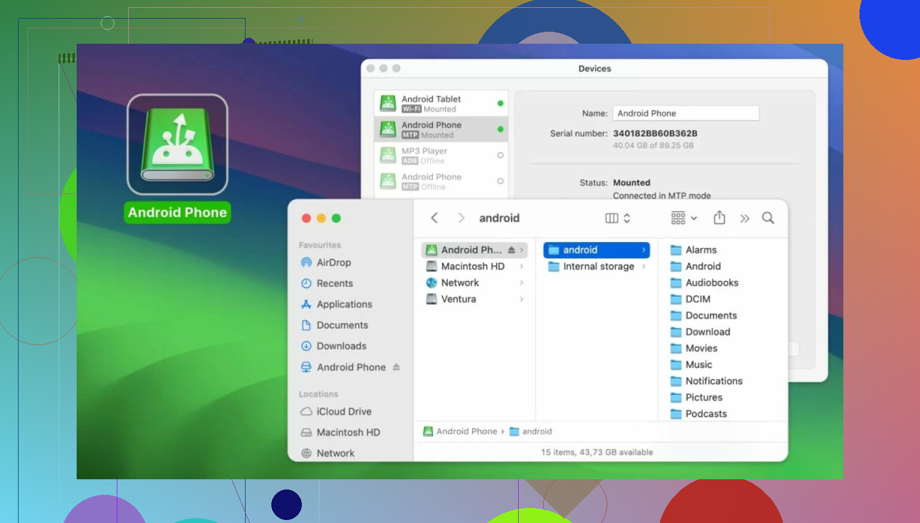Toggle the MP3 Player mount status circle

[x=500, y=155]
